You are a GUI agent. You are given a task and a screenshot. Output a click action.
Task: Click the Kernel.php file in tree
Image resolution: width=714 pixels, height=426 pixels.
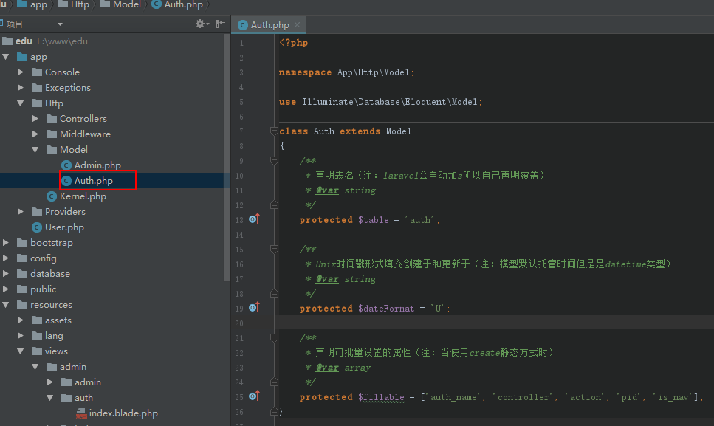82,196
